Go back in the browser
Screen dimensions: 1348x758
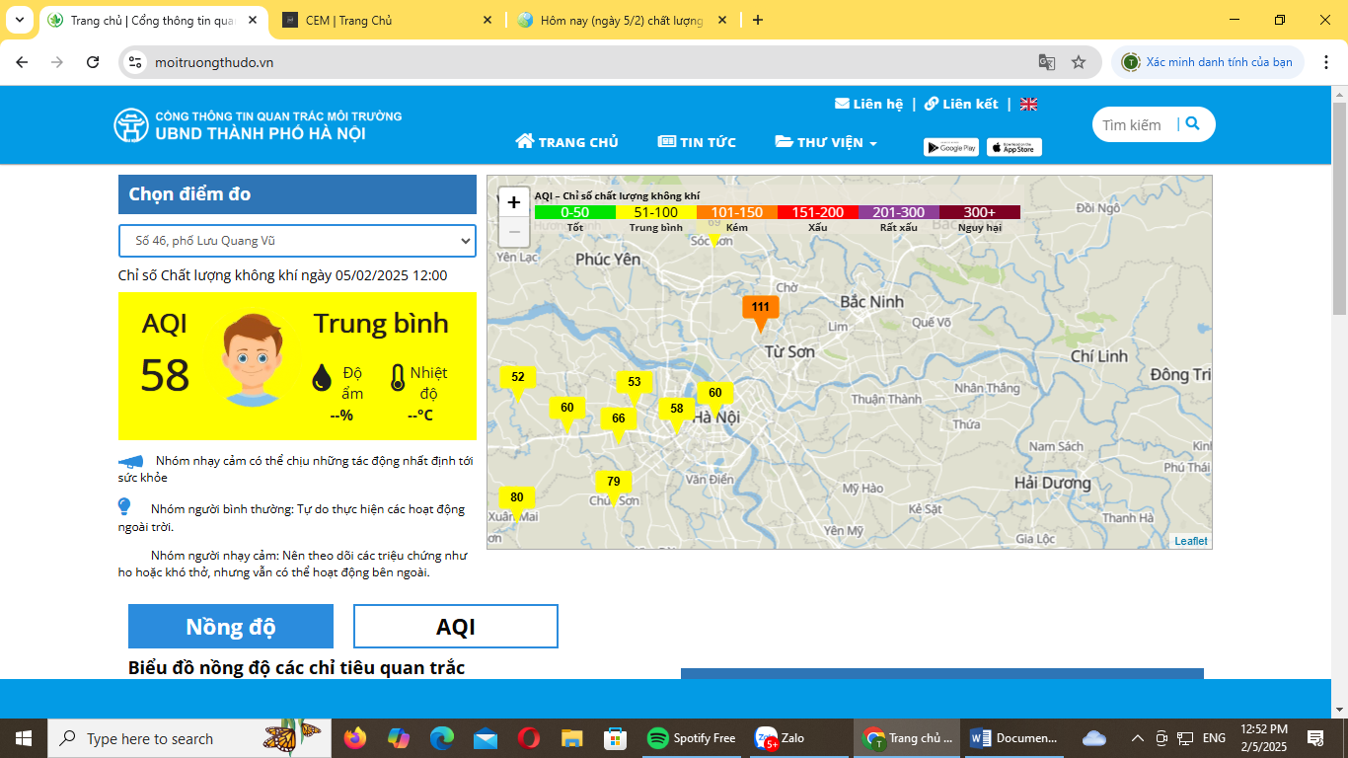[22, 62]
